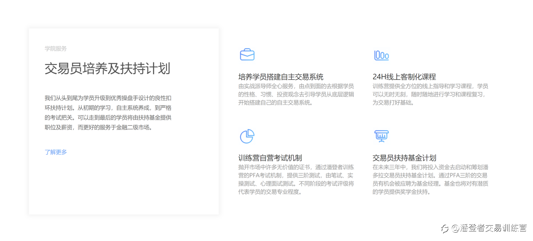This screenshot has width=533, height=241.
Task: Open the 了解更多 link
Action: click(56, 152)
